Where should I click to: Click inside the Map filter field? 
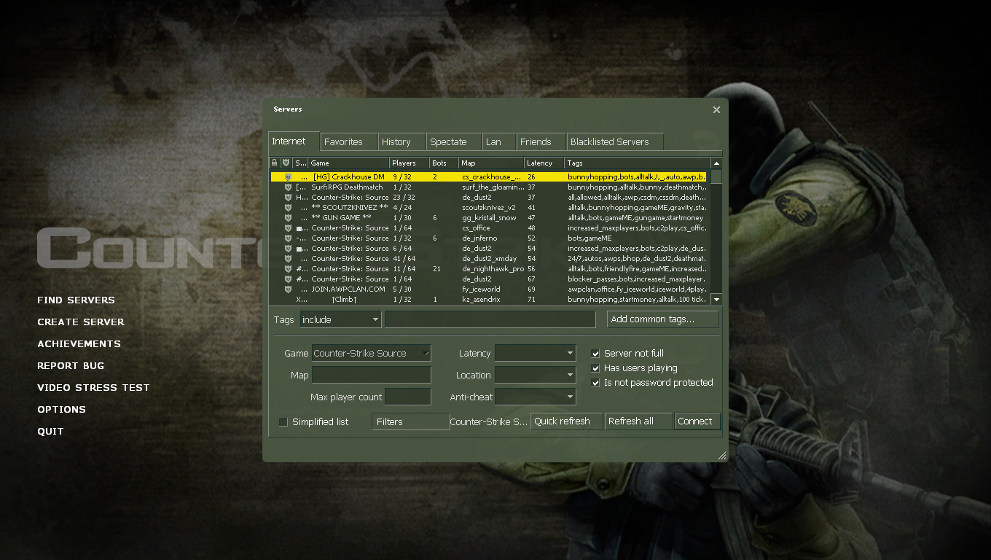(x=371, y=375)
